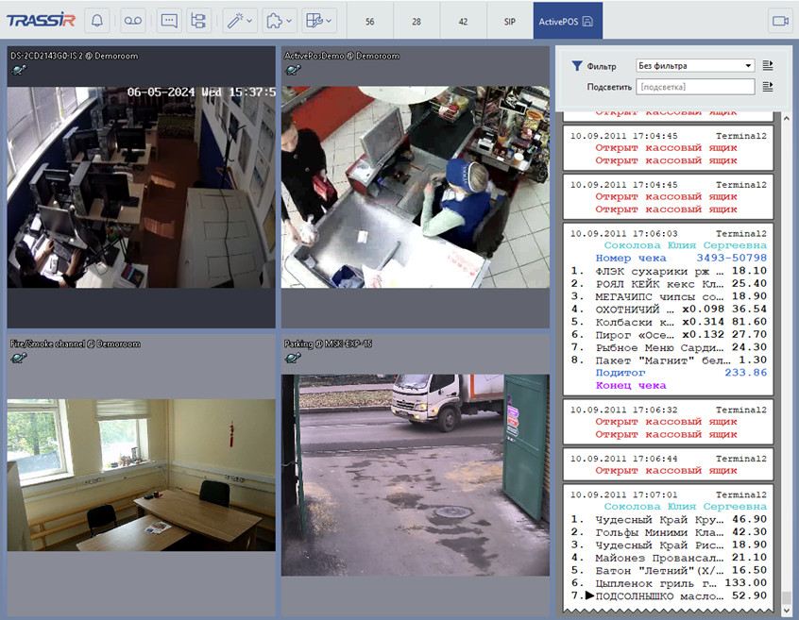
Task: Select the 42 layout tab
Action: pos(463,20)
